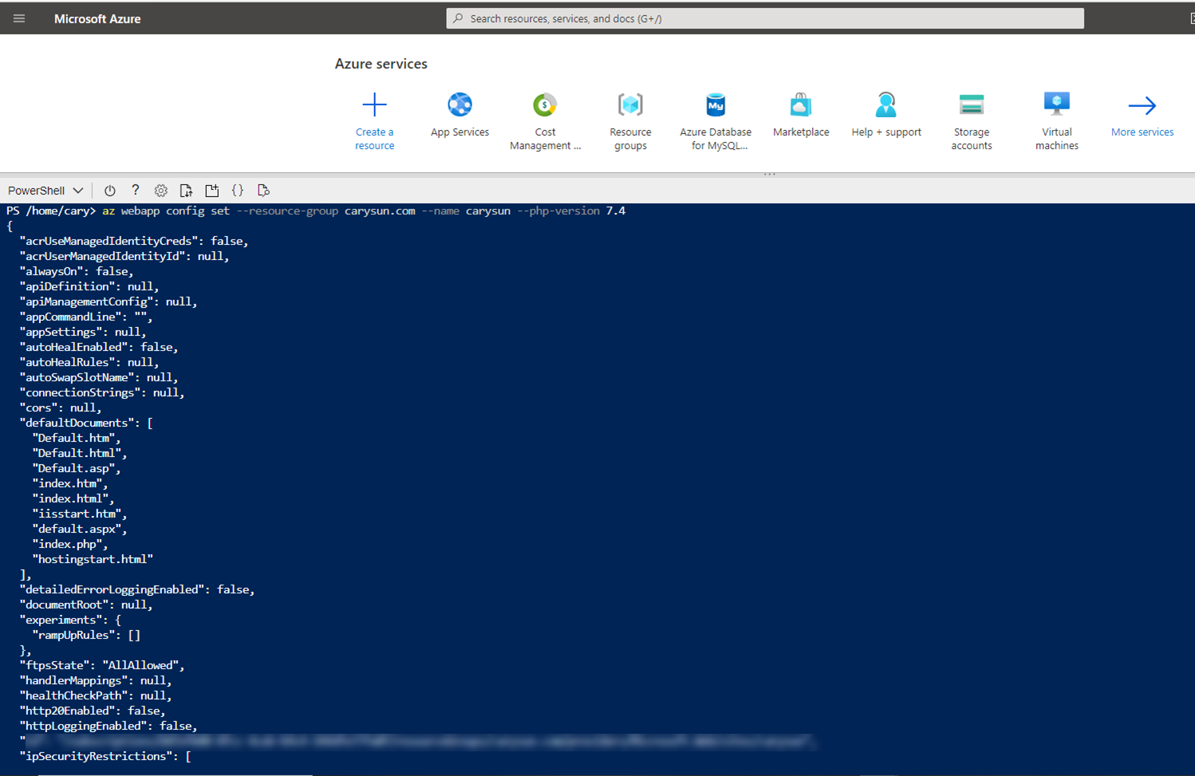This screenshot has width=1195, height=776.
Task: Open a new Cloud Shell session
Action: pos(212,191)
